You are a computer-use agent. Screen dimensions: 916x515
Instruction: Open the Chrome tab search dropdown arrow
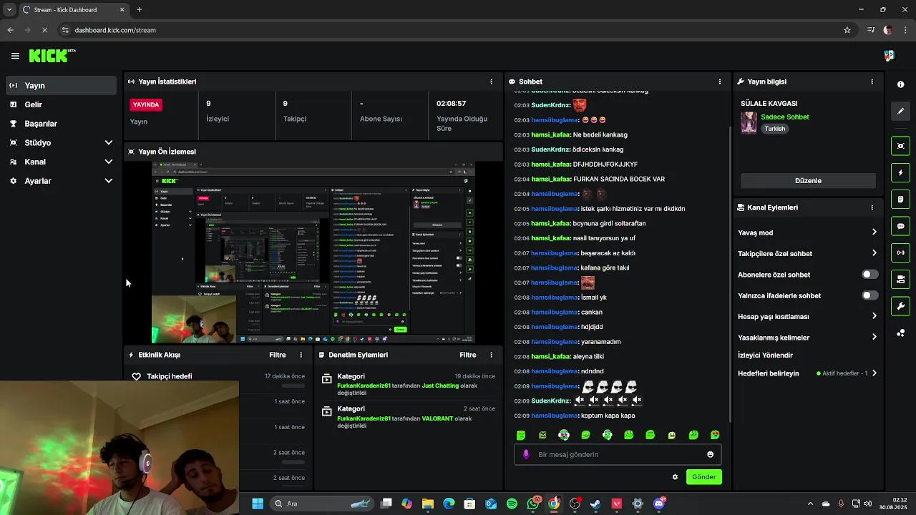tap(9, 10)
